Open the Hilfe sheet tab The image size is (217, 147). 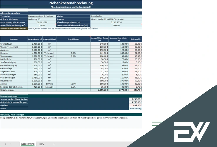point(41,144)
